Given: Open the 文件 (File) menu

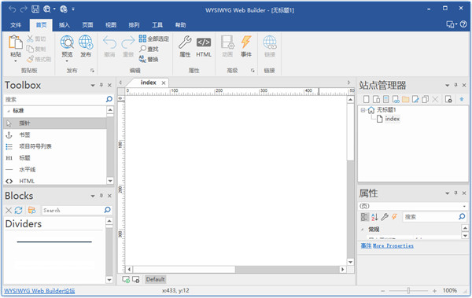Looking at the screenshot, I should coord(16,25).
